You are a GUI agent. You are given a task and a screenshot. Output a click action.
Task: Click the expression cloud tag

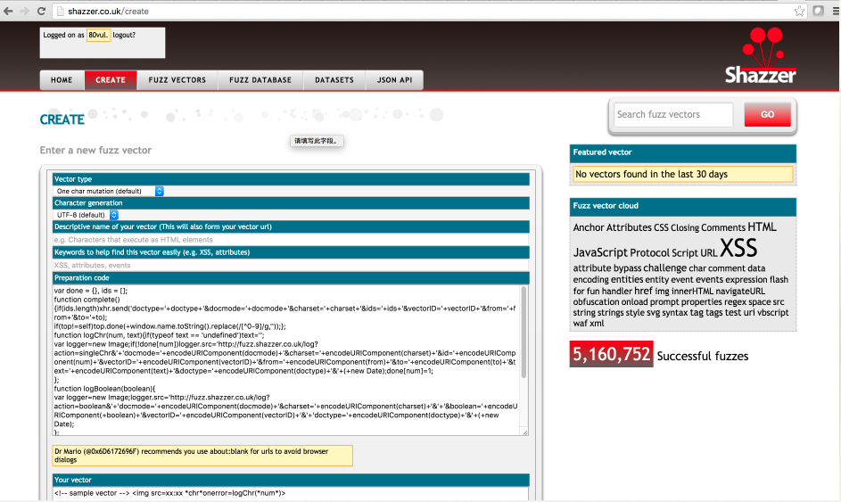pyautogui.click(x=746, y=279)
